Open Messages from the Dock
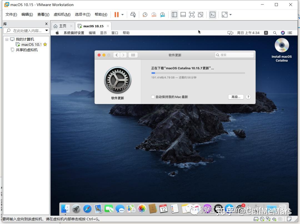Image resolution: width=300 pixels, height=224 pixels. coord(120,209)
